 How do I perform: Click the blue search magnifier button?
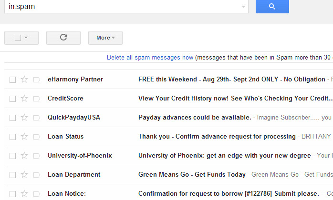point(272,6)
